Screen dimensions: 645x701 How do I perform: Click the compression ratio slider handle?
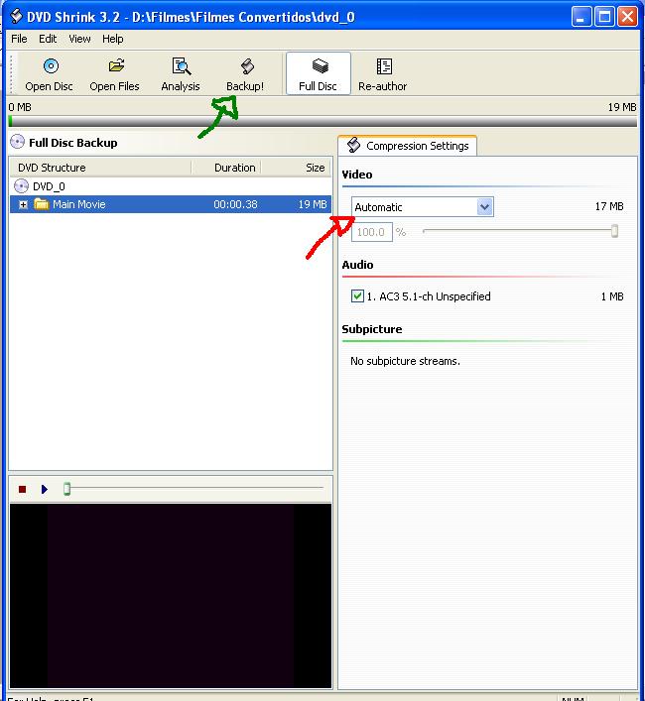[614, 231]
